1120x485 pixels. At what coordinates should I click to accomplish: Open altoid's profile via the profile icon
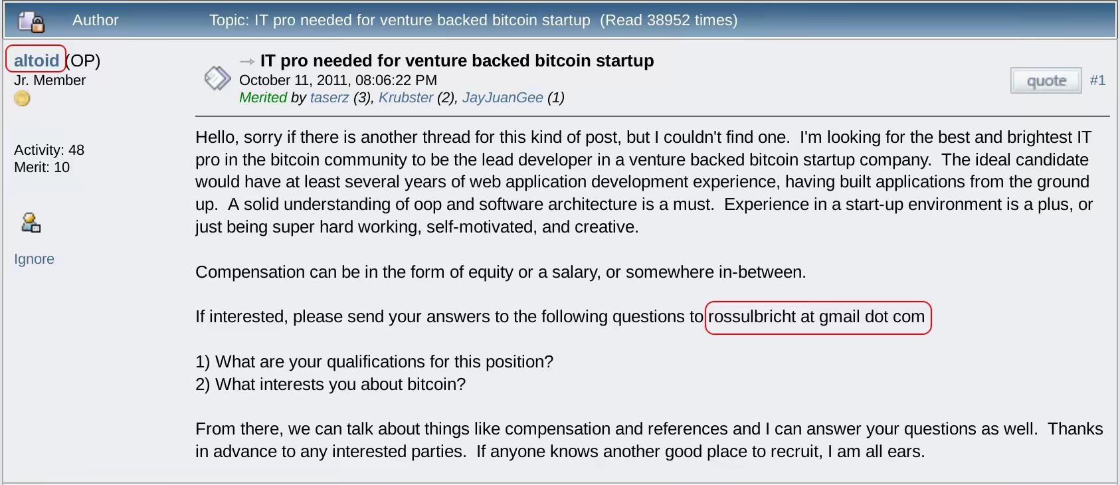(31, 223)
